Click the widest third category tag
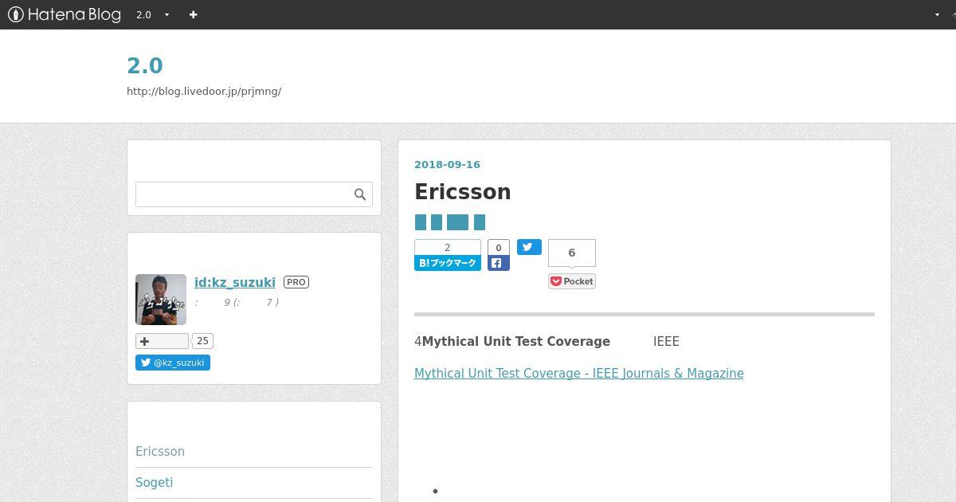956x502 pixels. tap(457, 222)
